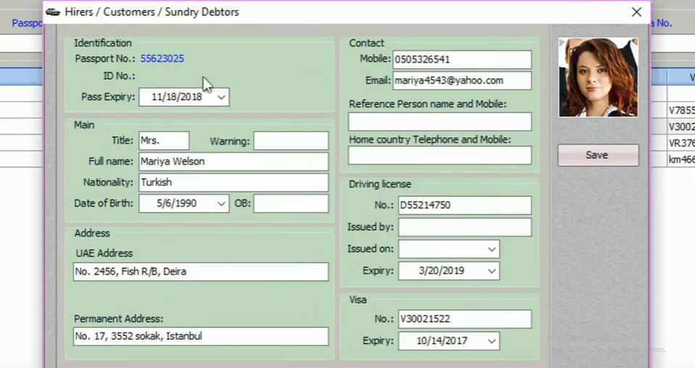The width and height of the screenshot is (695, 368).
Task: Open the Issued on date dropdown
Action: tap(493, 249)
